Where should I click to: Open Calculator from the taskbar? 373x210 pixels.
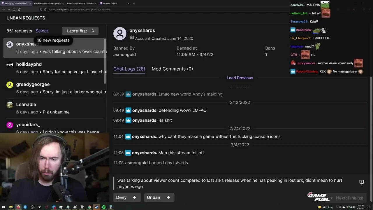click(x=111, y=207)
